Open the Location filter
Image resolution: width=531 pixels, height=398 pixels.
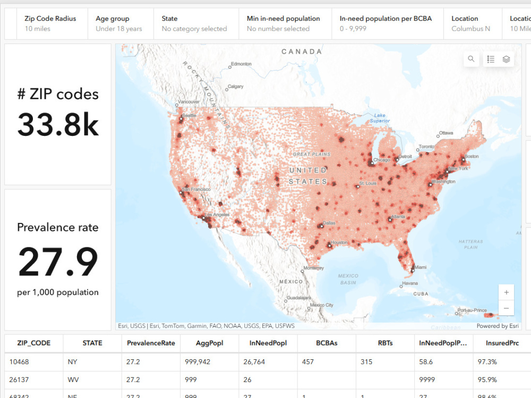tap(473, 24)
